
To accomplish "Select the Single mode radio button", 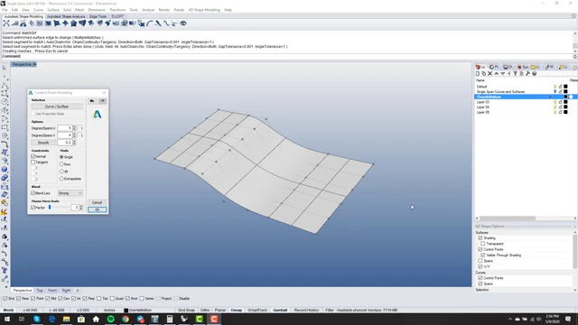I will click(61, 157).
